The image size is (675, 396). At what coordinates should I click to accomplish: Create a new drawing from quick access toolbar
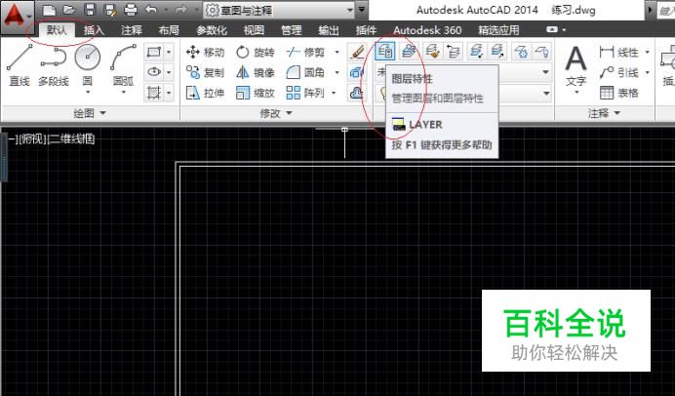[x=50, y=10]
